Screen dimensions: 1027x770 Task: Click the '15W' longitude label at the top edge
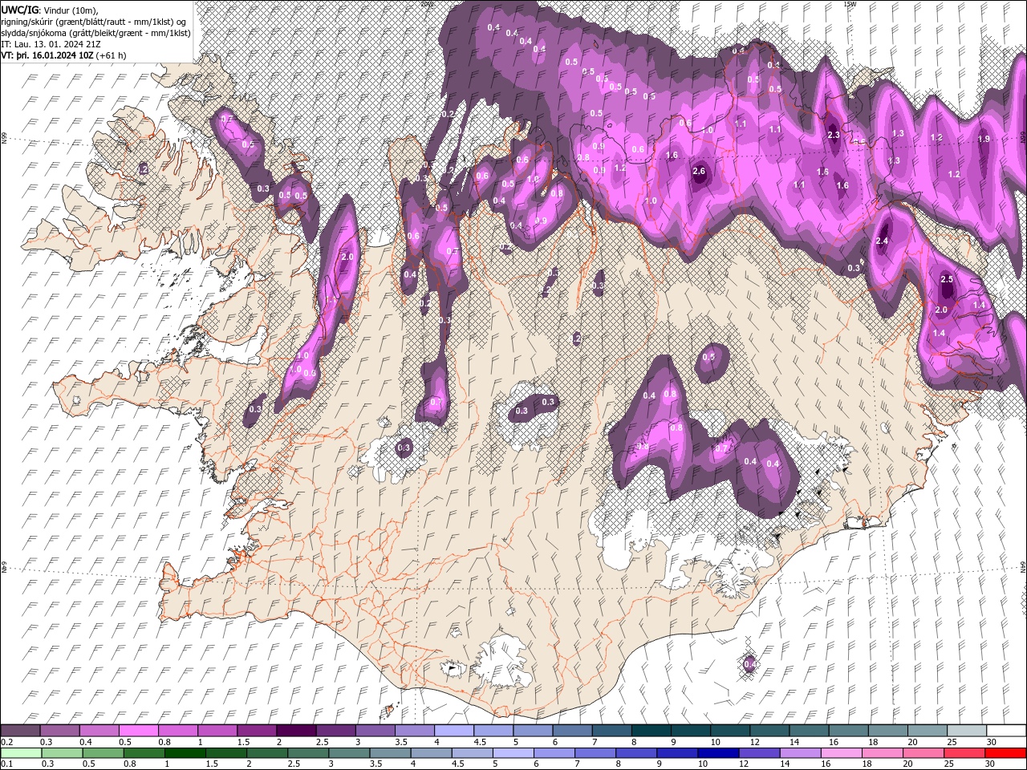pyautogui.click(x=850, y=4)
